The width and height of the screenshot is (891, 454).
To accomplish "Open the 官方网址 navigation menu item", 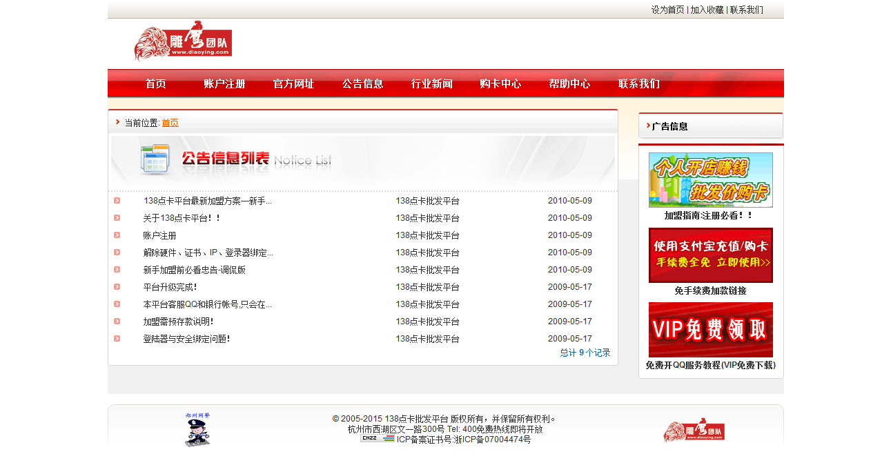I will (x=294, y=83).
